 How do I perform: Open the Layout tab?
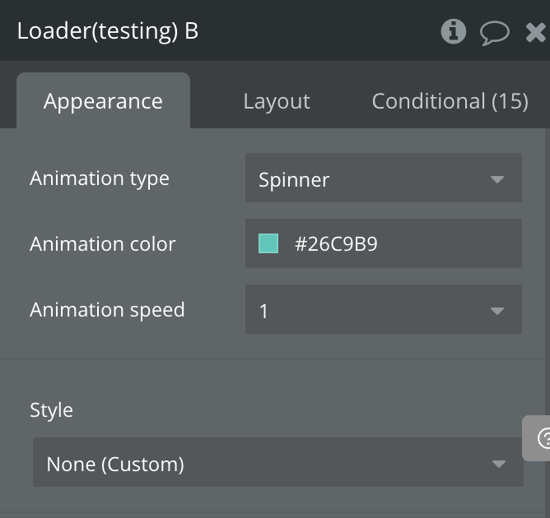click(x=277, y=101)
